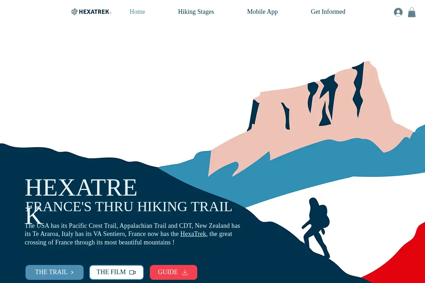Click THE FILM button
The image size is (425, 283).
click(x=117, y=272)
